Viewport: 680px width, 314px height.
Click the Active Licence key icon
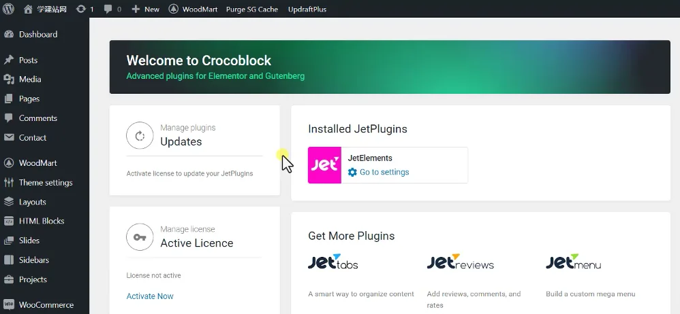click(x=140, y=237)
